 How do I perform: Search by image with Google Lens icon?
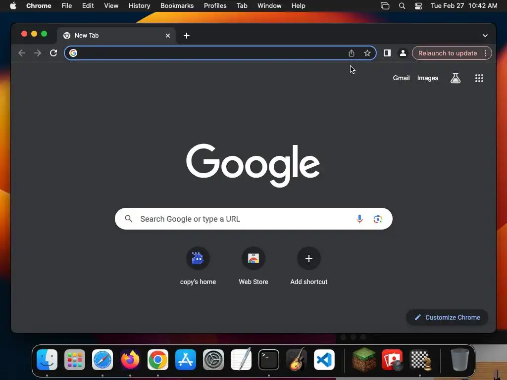tap(378, 219)
